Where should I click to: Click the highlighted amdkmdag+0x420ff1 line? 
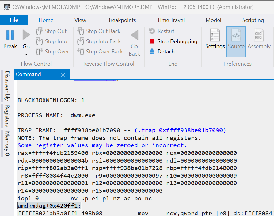click(x=49, y=206)
